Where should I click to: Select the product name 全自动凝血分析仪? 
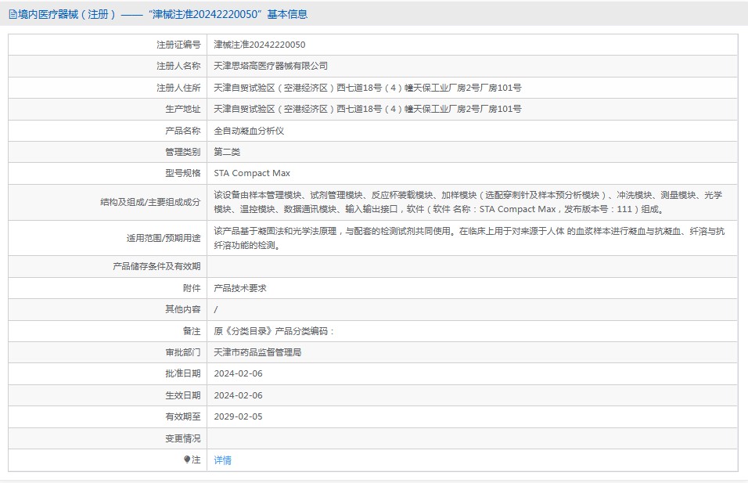pyautogui.click(x=249, y=131)
